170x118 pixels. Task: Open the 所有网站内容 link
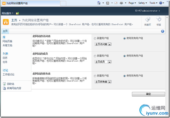(x=14, y=88)
